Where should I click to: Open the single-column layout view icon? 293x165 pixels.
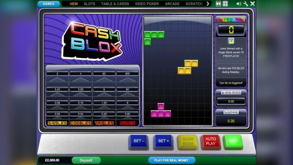(218, 4)
